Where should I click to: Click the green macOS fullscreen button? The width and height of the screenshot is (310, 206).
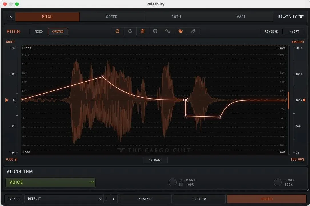point(17,4)
